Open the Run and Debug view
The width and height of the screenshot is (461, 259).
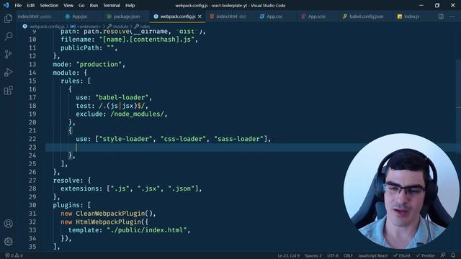8,72
